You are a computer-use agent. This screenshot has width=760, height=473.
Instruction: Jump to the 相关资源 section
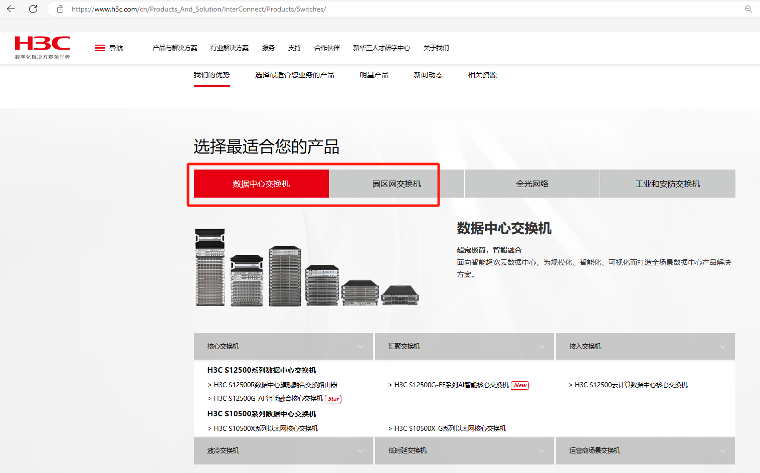pos(482,75)
